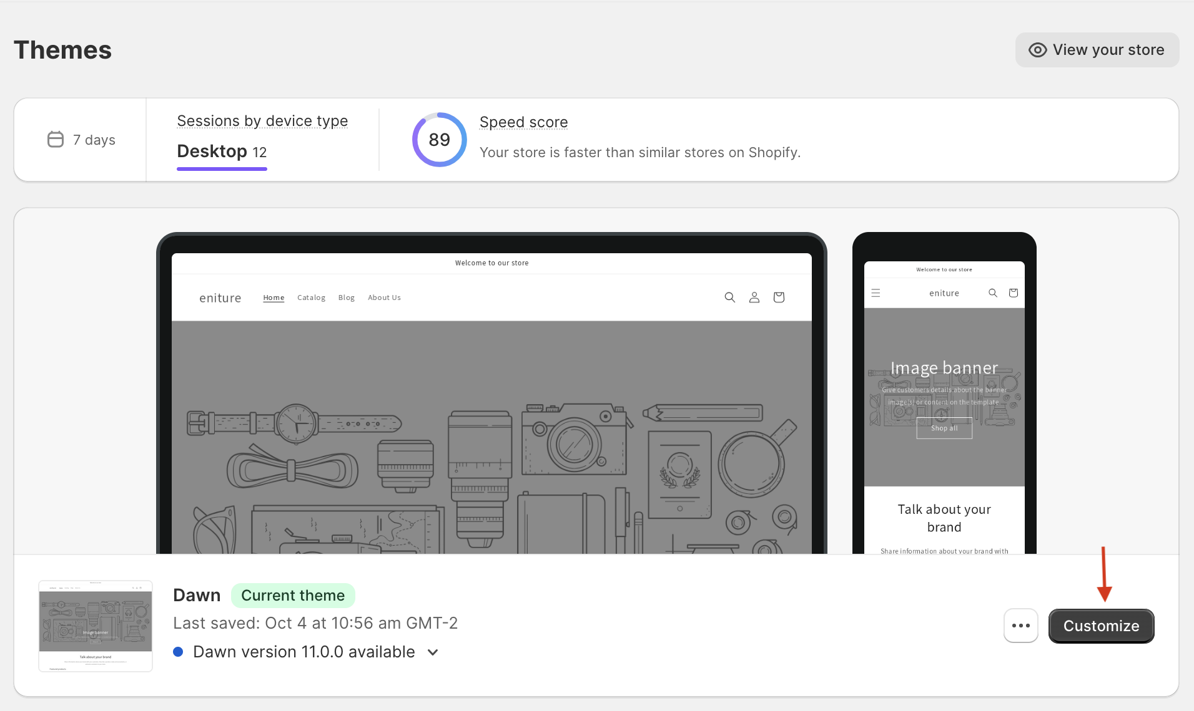Click Talk about your brand text in mobile preview
The width and height of the screenshot is (1194, 711).
point(944,518)
